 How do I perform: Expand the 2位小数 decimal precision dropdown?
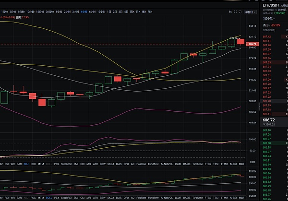(x=269, y=19)
